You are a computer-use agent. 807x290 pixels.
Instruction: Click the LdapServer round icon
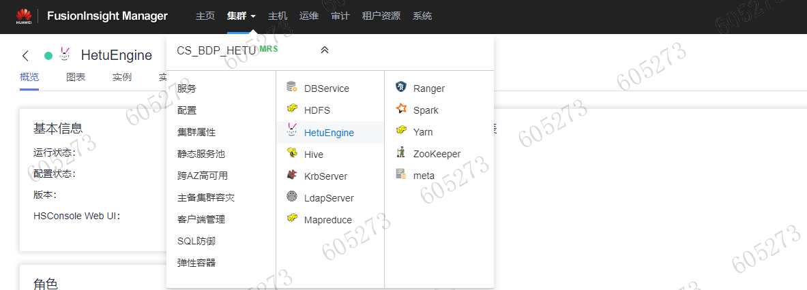[292, 197]
